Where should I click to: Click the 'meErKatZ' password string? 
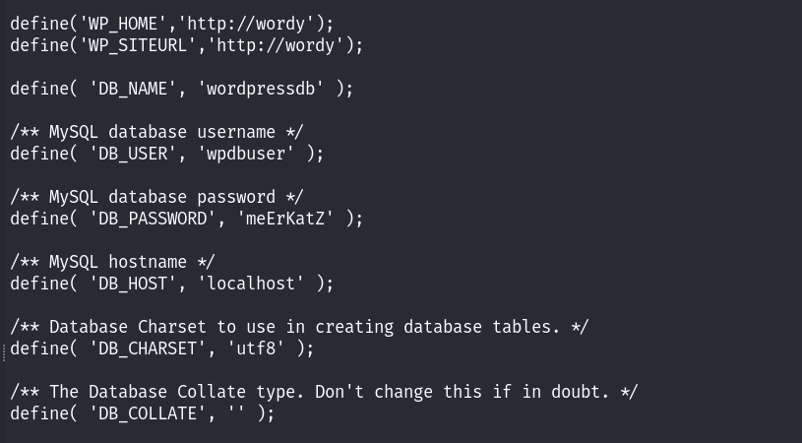285,219
